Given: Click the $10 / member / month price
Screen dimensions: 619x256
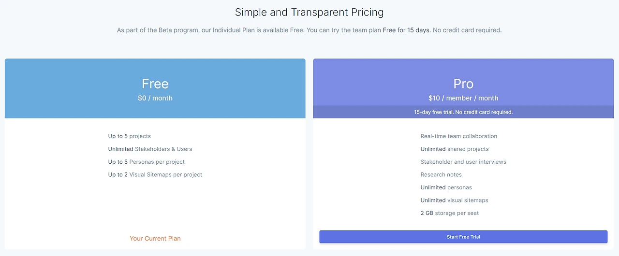Looking at the screenshot, I should coord(463,98).
